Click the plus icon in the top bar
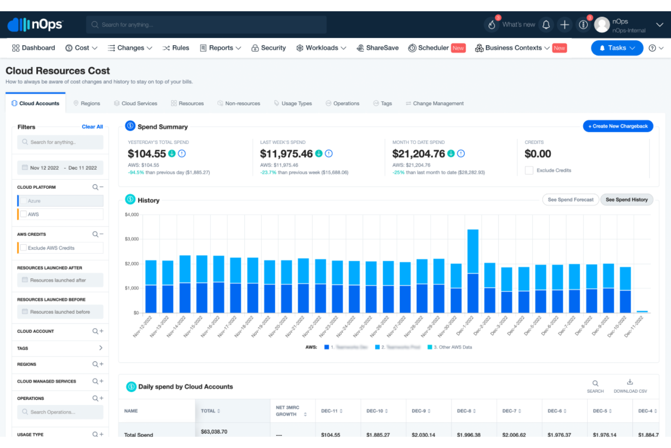Viewport: 671px width, 448px height. coord(564,25)
